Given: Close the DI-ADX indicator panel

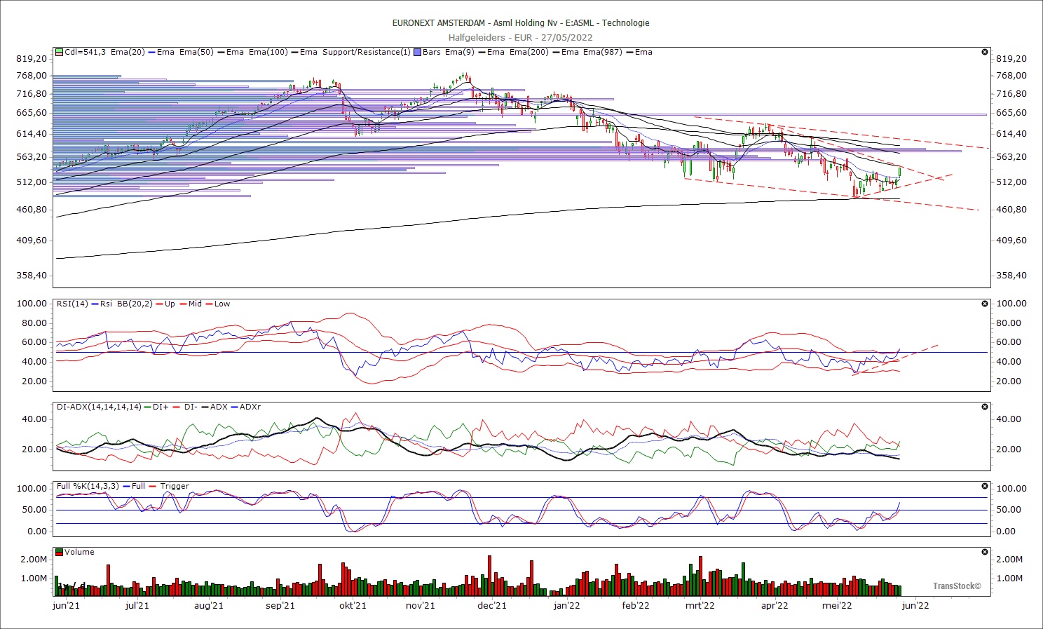Looking at the screenshot, I should [985, 407].
